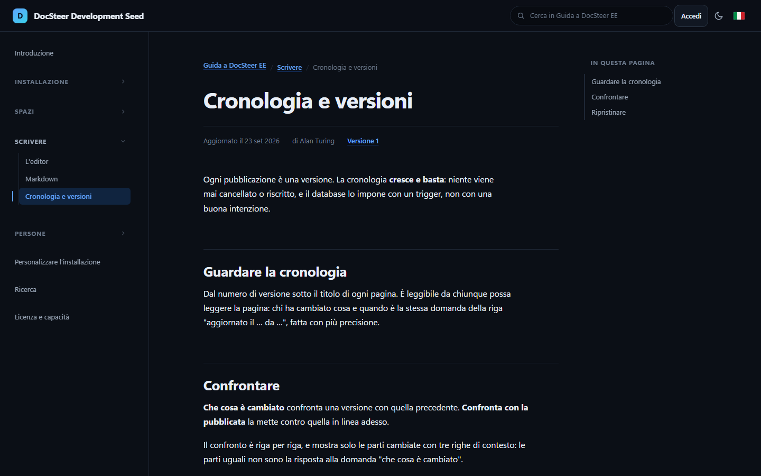Click the DocSteer Development Seed title
Image resolution: width=761 pixels, height=476 pixels.
pos(89,16)
